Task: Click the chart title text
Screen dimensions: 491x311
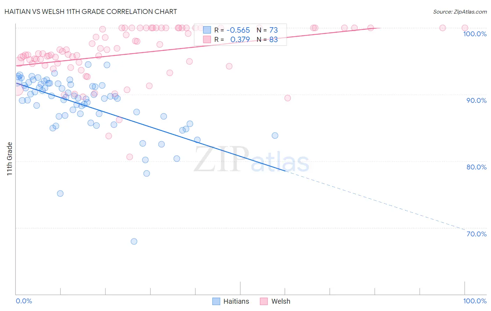Action: (91, 12)
